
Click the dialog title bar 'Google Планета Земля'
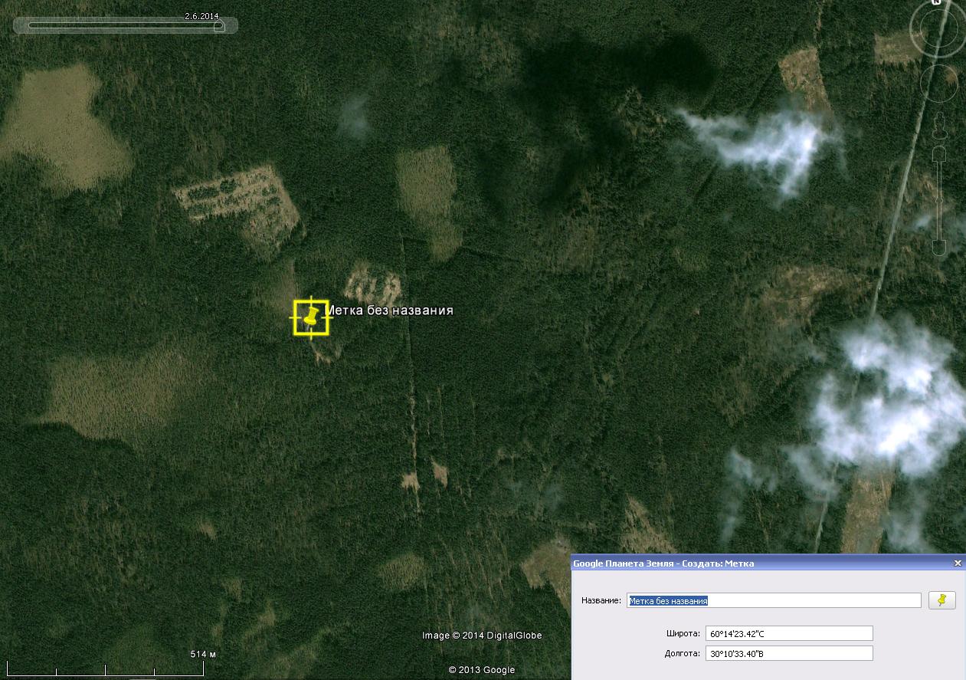click(x=663, y=563)
